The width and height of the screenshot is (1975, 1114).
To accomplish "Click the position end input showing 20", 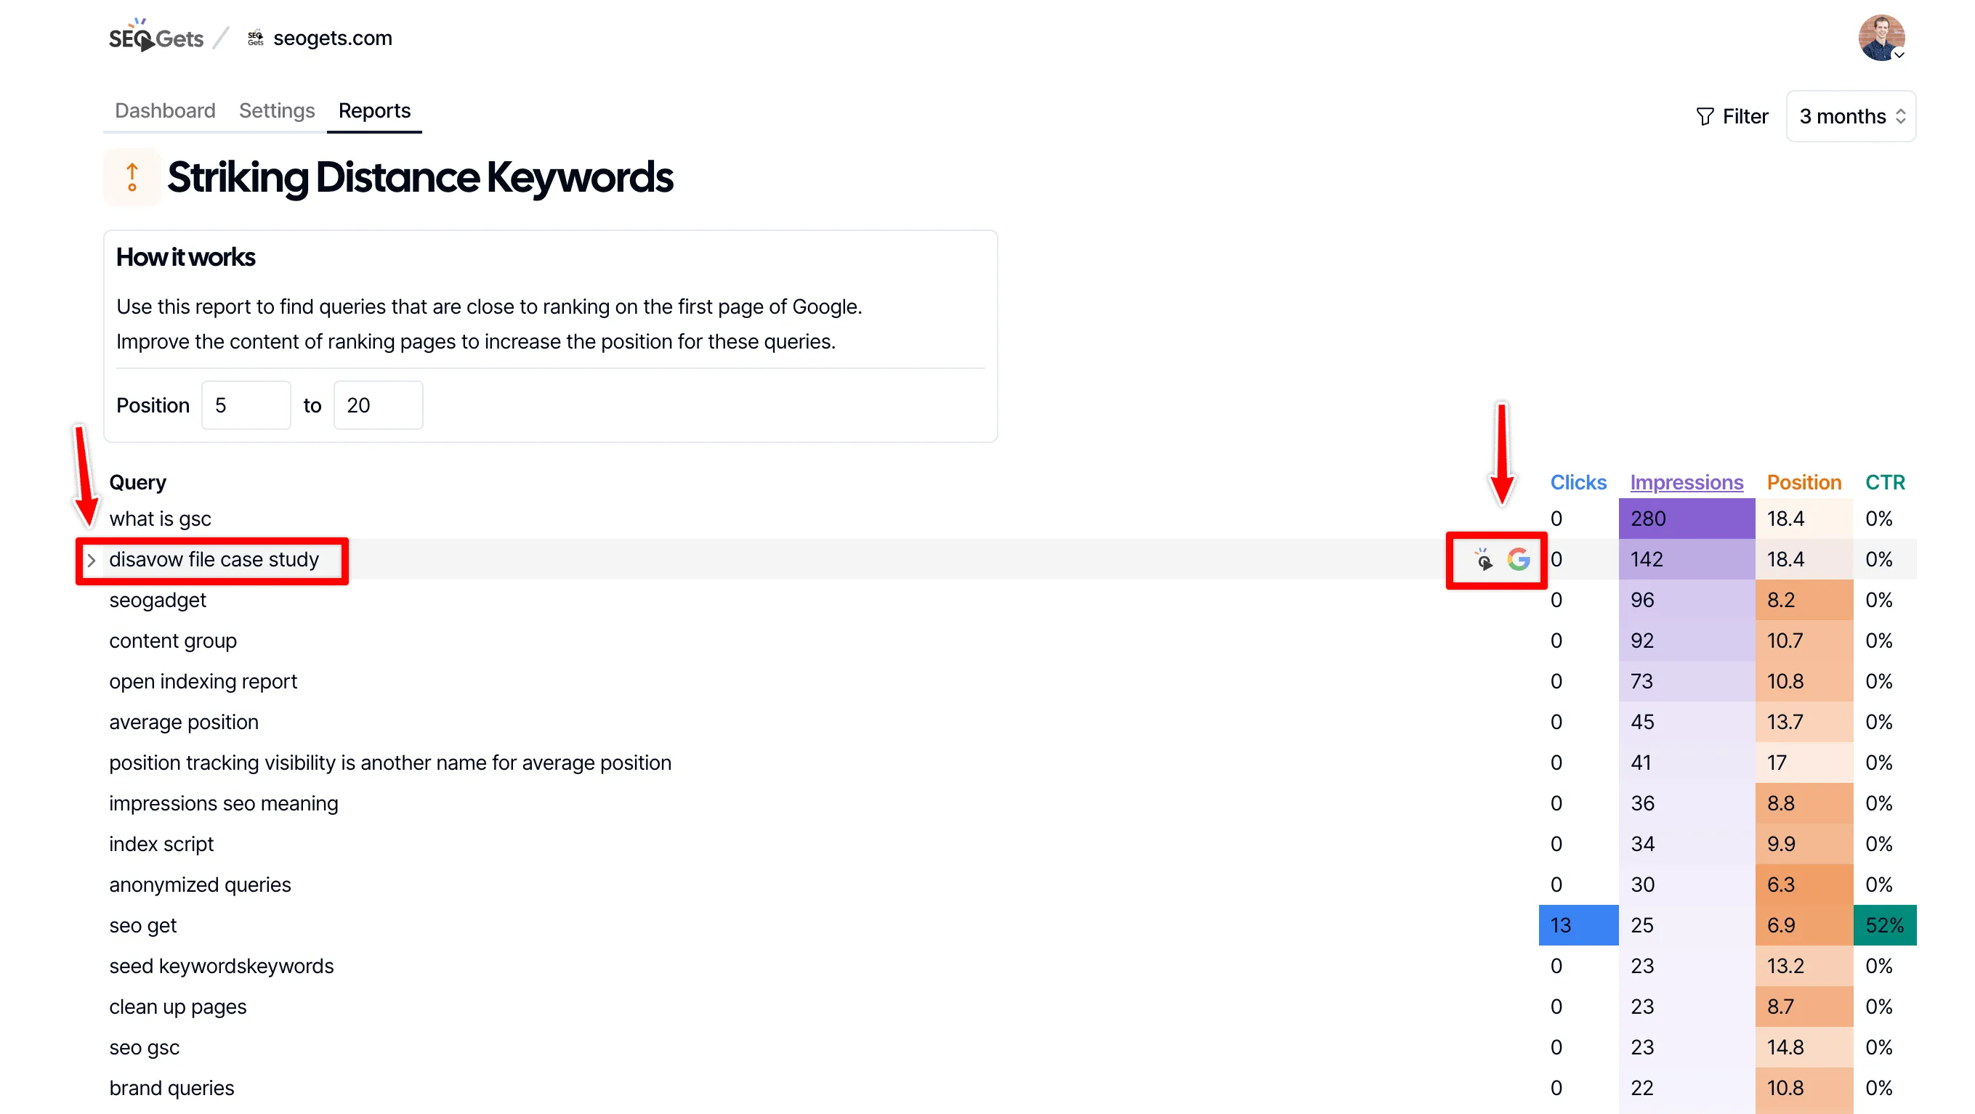I will [x=378, y=404].
